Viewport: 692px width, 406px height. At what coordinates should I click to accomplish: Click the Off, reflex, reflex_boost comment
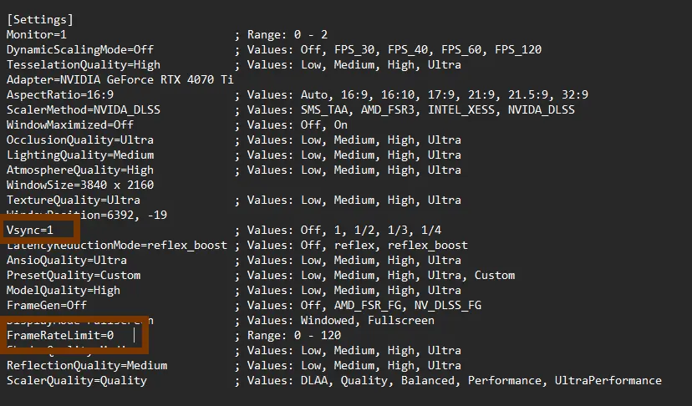[351, 246]
